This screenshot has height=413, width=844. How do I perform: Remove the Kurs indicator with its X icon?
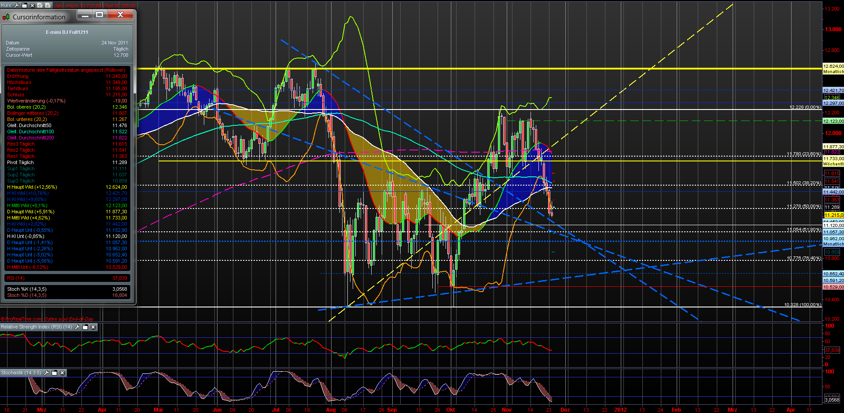pos(32,5)
